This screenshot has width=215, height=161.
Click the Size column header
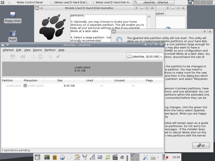tap(59, 80)
